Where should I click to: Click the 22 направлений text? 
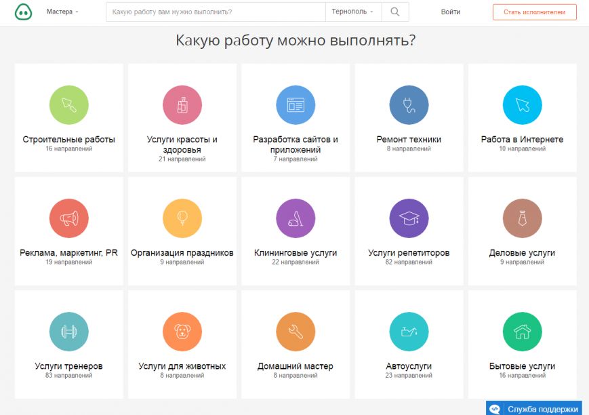pos(296,262)
